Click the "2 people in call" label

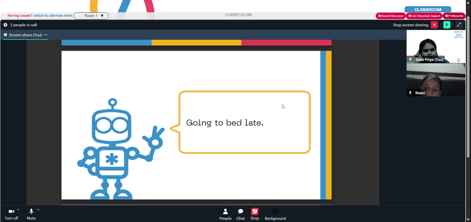[24, 25]
